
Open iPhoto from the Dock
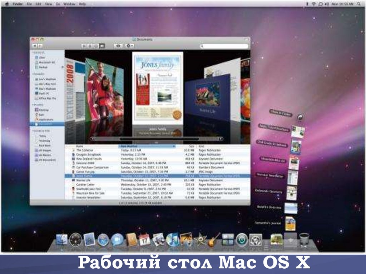pos(186,240)
